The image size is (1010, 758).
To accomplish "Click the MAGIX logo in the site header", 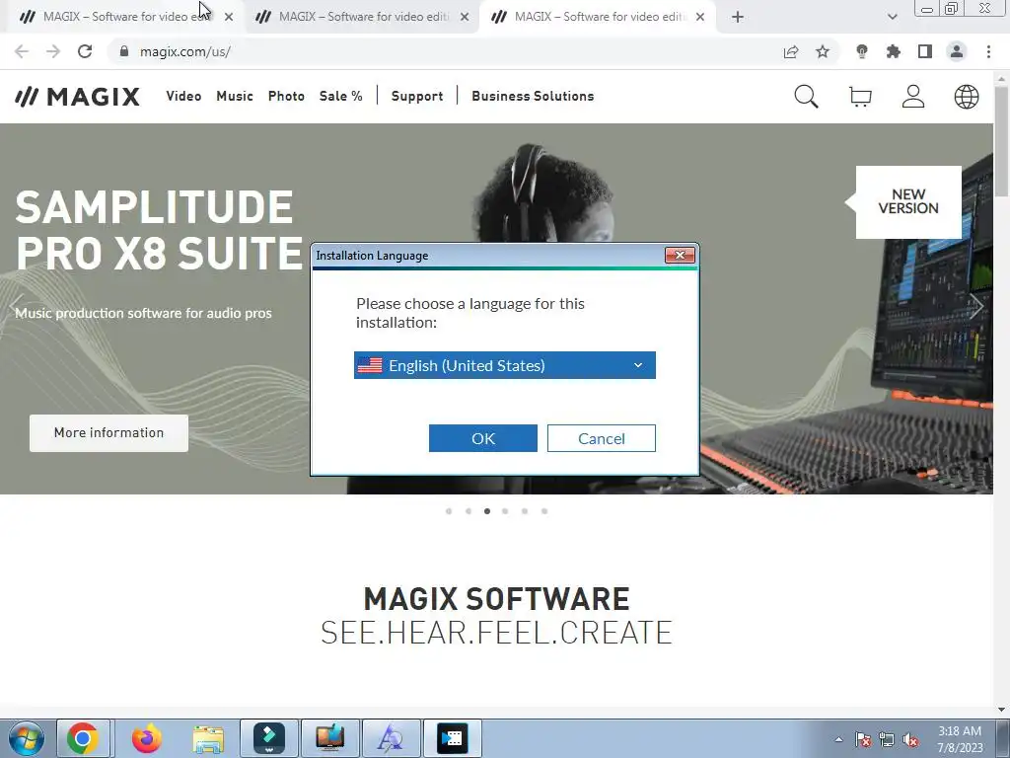I will (x=77, y=97).
